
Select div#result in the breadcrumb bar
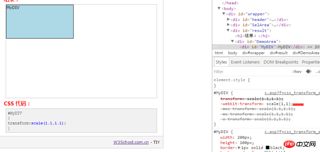pyautogui.click(x=278, y=53)
